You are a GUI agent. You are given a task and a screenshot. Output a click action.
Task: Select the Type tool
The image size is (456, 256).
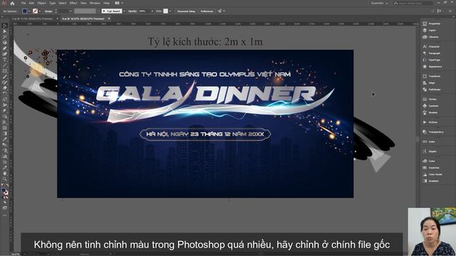[4, 60]
